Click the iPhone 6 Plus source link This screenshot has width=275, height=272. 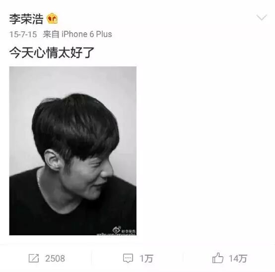point(87,34)
